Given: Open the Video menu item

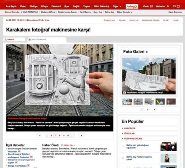Looking at the screenshot, I should coord(23,6).
